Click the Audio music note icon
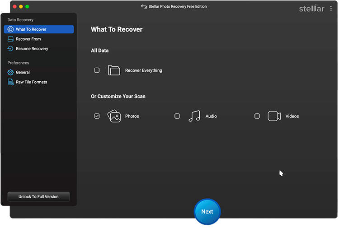This screenshot has width=339, height=228. tap(194, 116)
